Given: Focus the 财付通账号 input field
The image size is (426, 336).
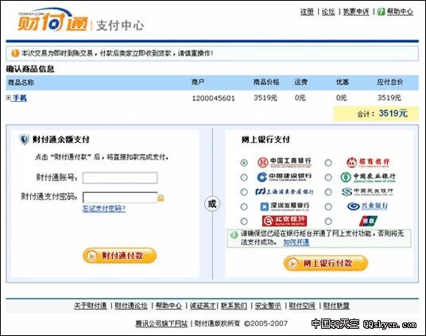Looking at the screenshot, I should pos(120,178).
